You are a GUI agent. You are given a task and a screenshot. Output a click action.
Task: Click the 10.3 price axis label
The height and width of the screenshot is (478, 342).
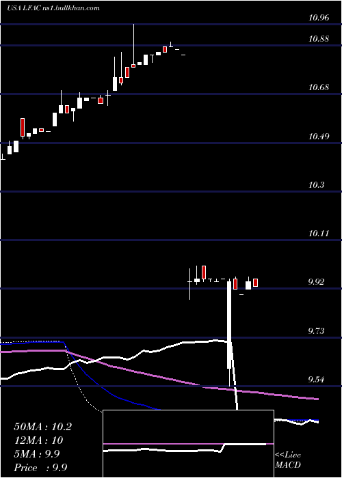(317, 185)
